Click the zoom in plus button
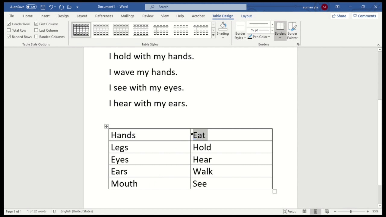Screen dimensions: 386x217 tap(368, 211)
